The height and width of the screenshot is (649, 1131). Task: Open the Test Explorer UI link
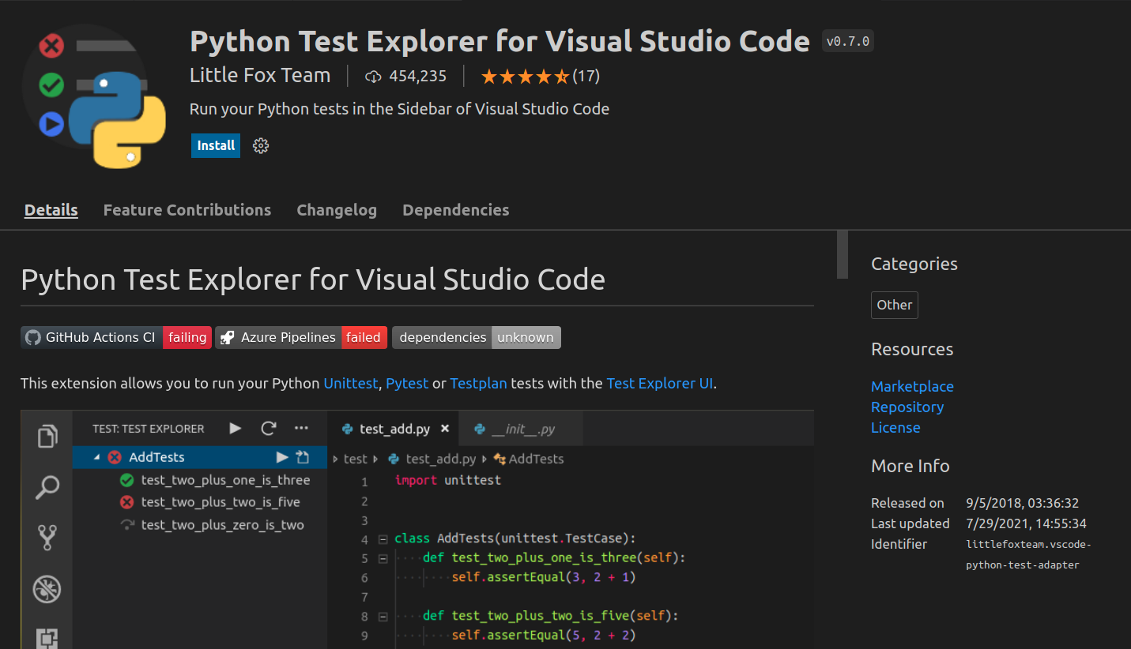click(659, 384)
